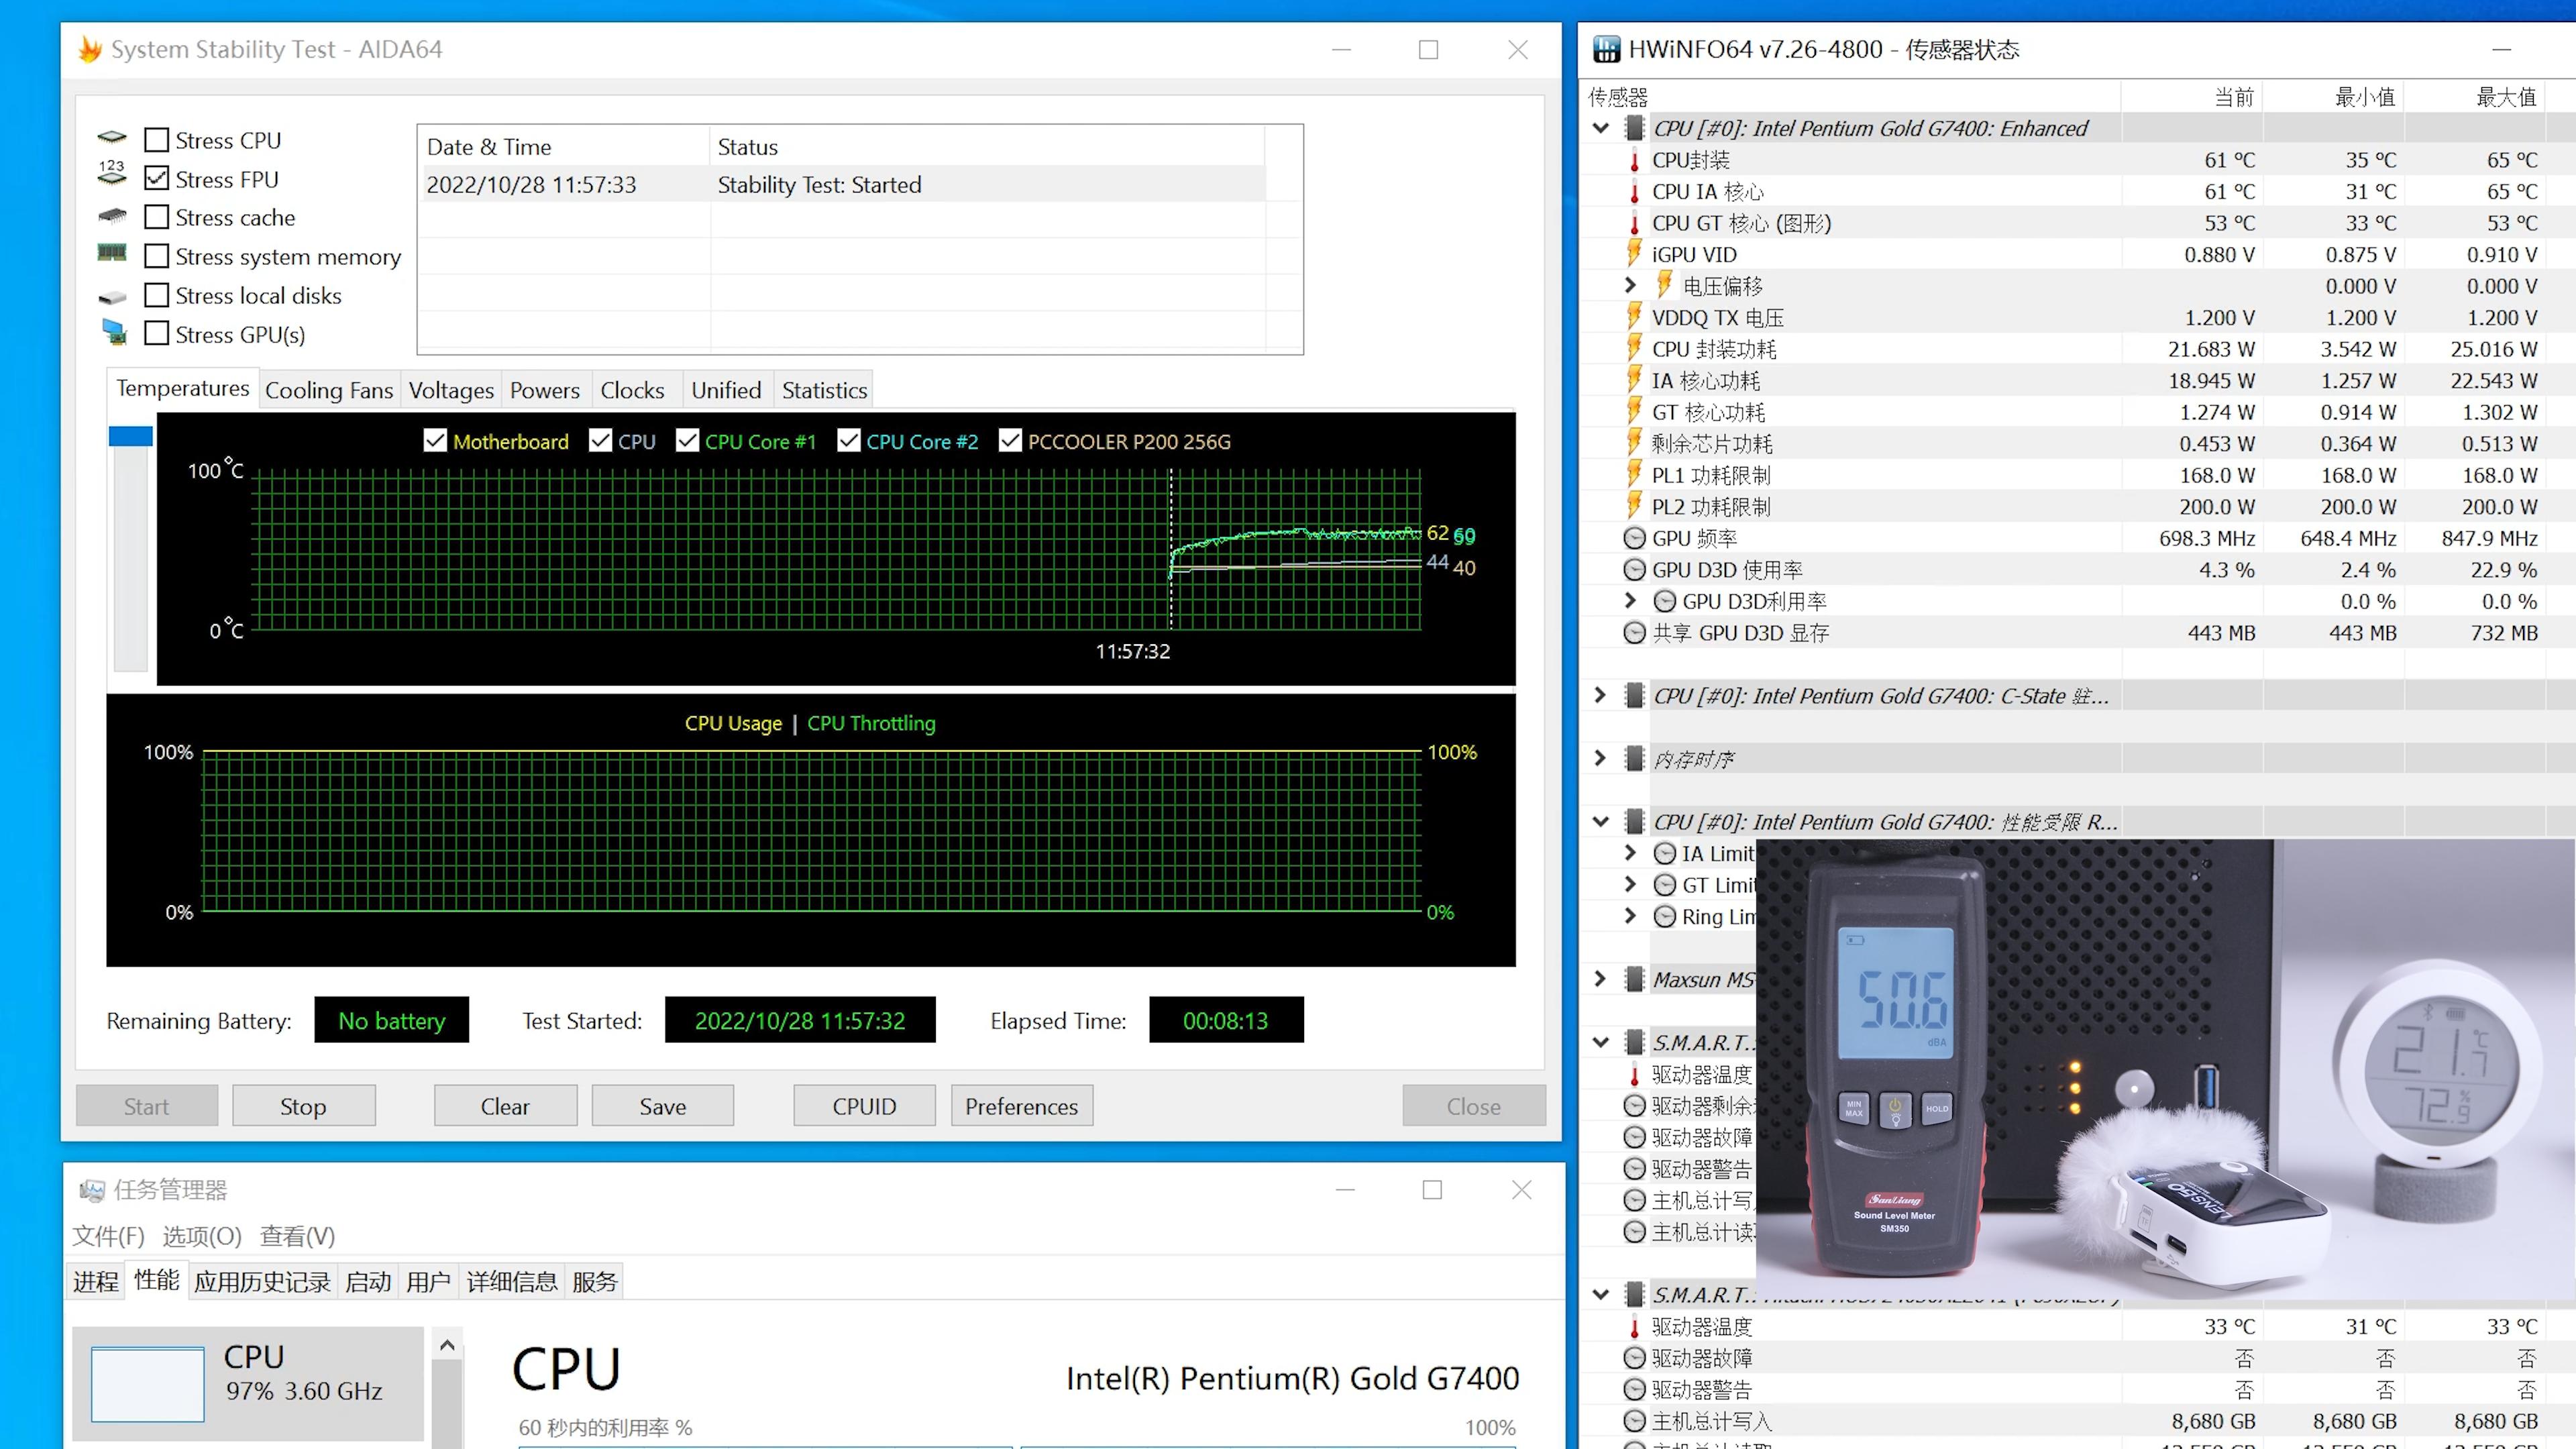Image resolution: width=2576 pixels, height=1449 pixels.
Task: Open the 选项(O) menu in Task Manager
Action: (x=202, y=1236)
